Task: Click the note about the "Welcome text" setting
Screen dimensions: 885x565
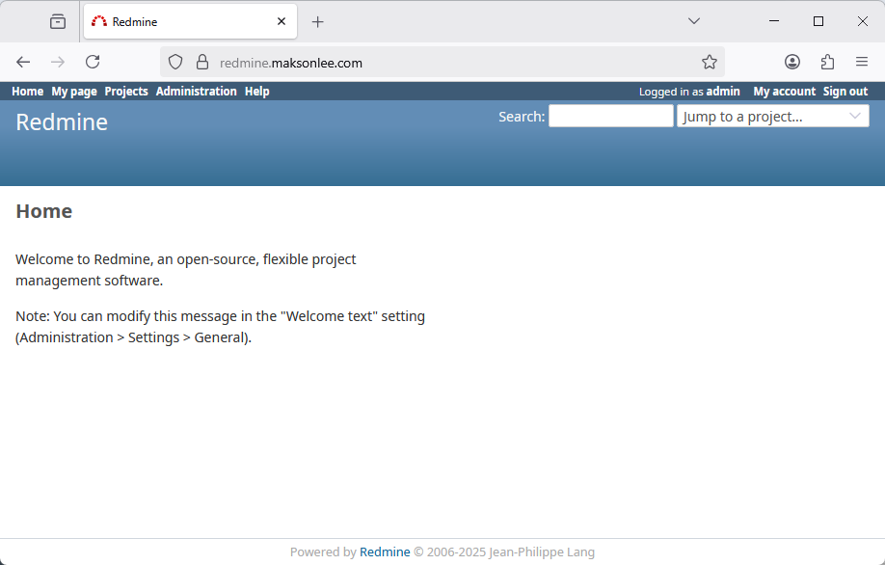Action: (220, 327)
